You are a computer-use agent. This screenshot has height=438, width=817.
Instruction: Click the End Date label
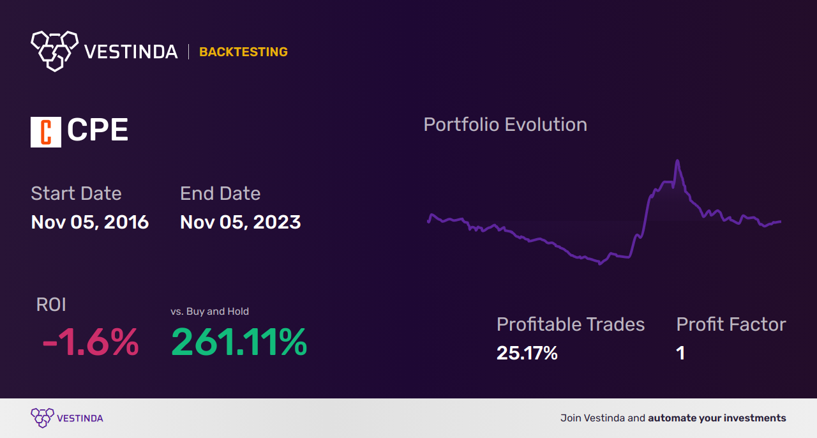pos(220,193)
